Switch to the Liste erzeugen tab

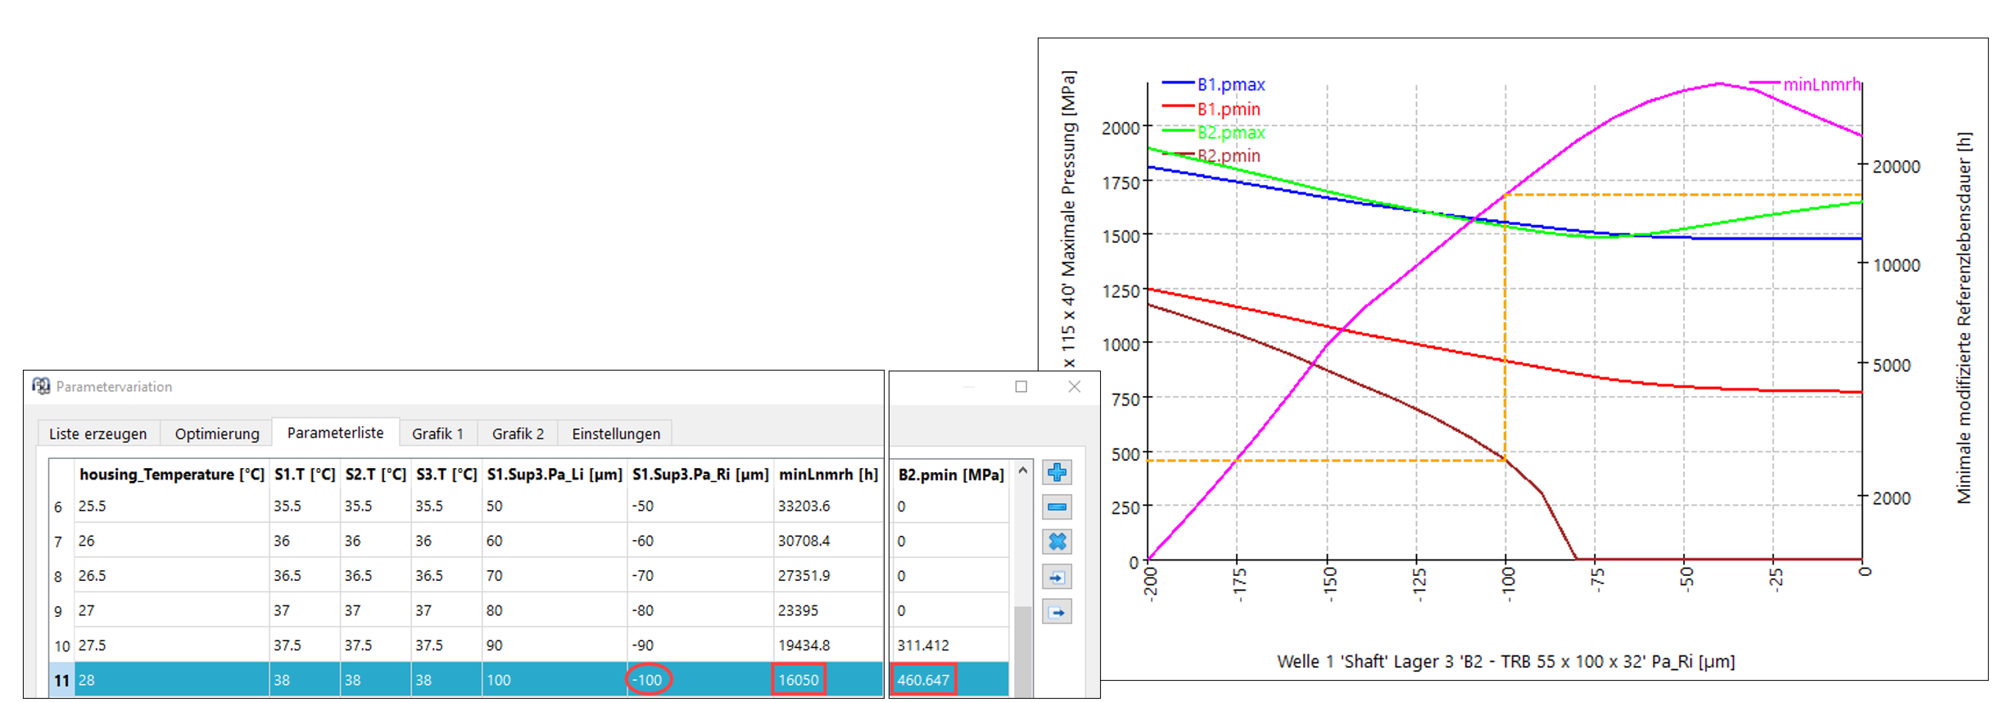pyautogui.click(x=97, y=434)
